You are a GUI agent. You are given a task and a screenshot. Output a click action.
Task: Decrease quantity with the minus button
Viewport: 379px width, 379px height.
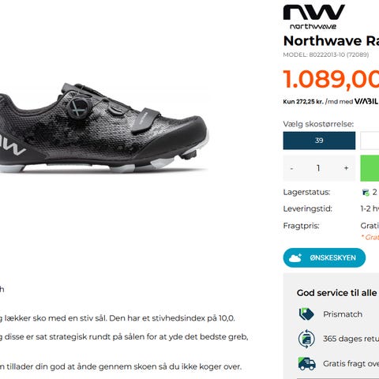pos(291,168)
